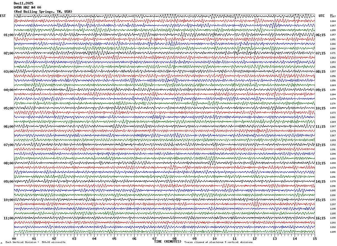
Task: Click the 10:15 UTC time label
Action: pos(321,108)
